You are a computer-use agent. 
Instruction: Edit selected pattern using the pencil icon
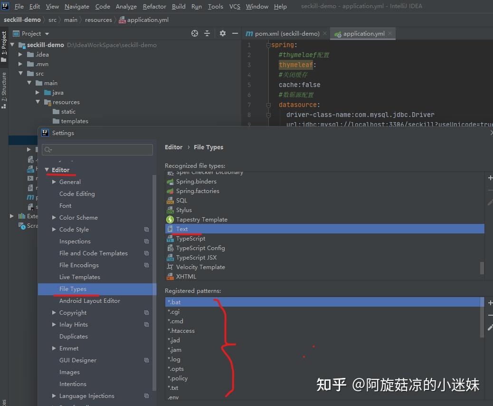[489, 203]
